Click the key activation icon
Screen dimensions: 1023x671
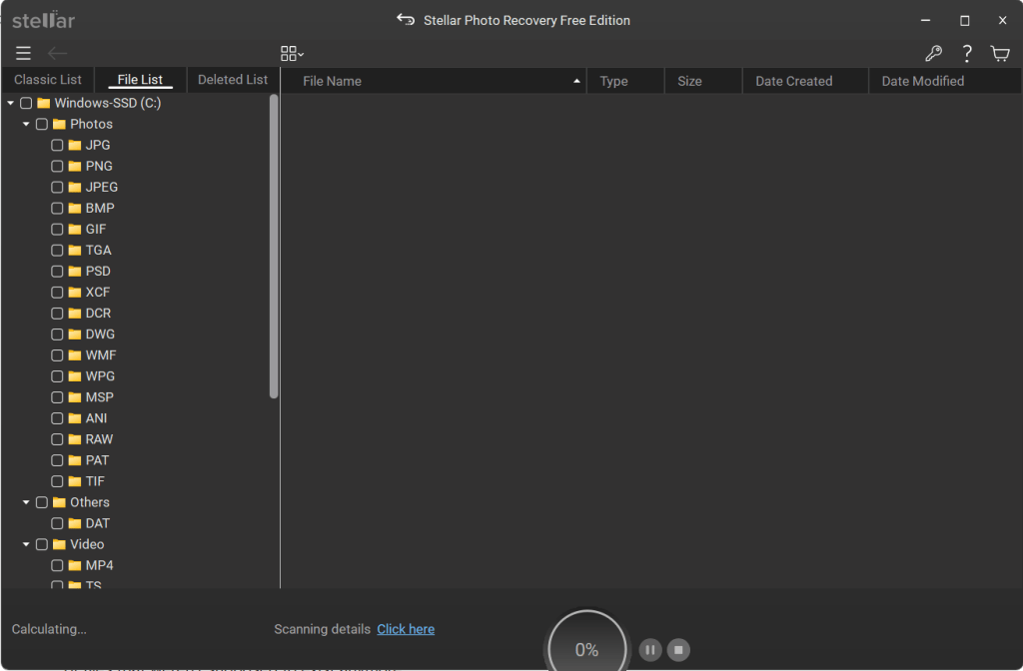[934, 54]
